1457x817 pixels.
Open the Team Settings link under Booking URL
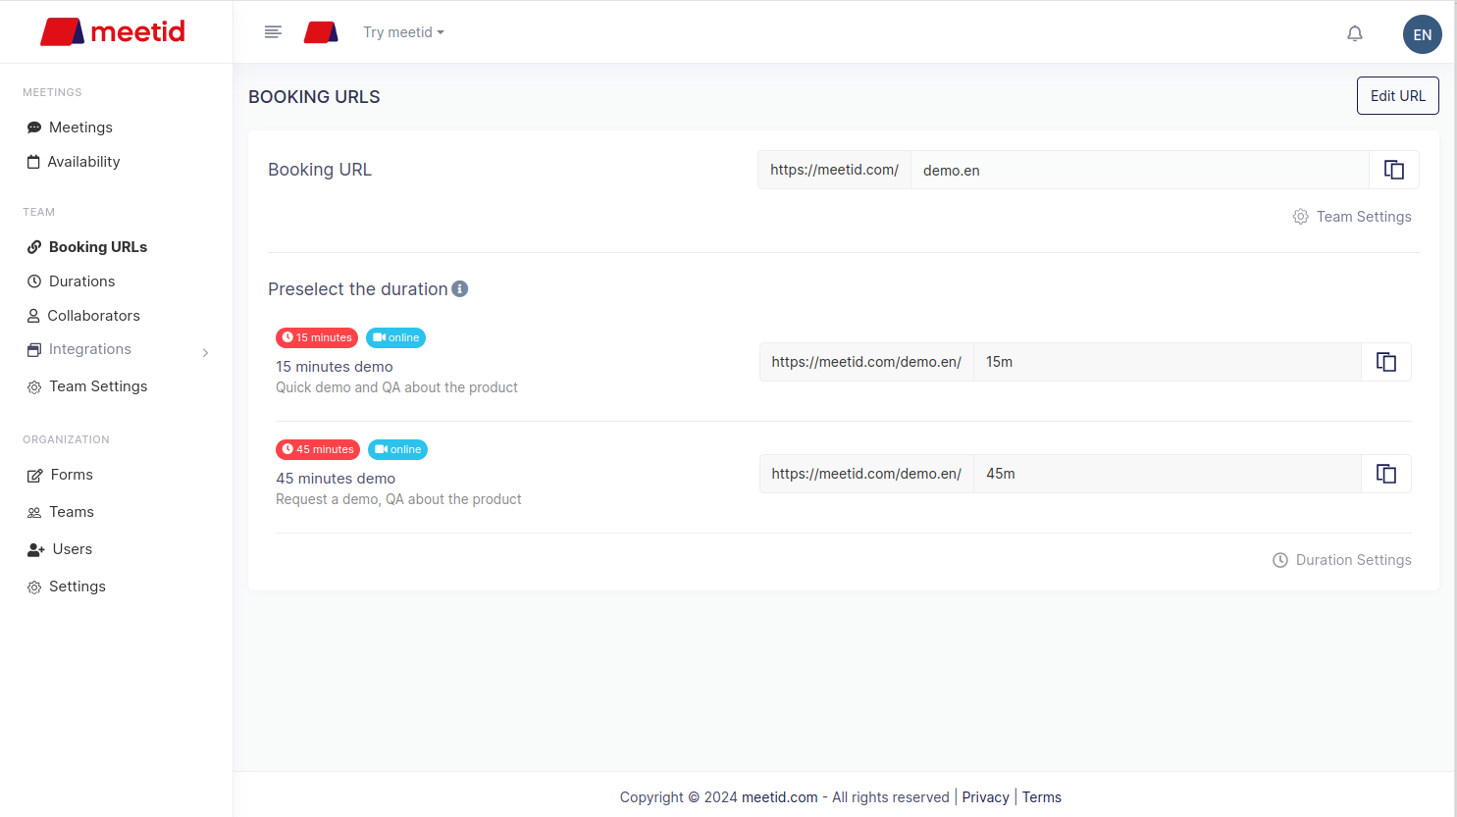pos(1352,217)
